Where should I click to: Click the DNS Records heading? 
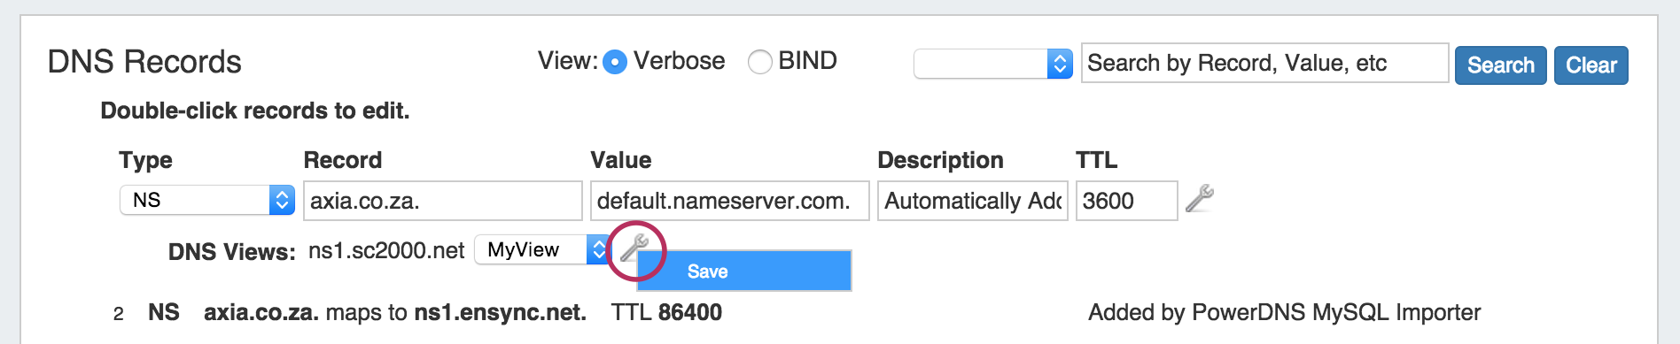click(144, 62)
